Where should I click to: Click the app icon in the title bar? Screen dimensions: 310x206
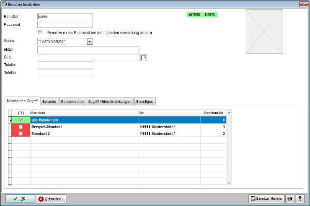click(x=4, y=4)
